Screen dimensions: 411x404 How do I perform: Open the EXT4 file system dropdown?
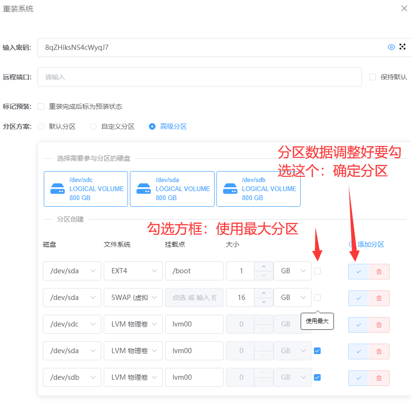coord(133,271)
